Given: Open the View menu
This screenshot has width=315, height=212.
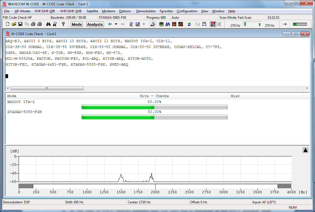Looking at the screenshot, I should 205,11.
